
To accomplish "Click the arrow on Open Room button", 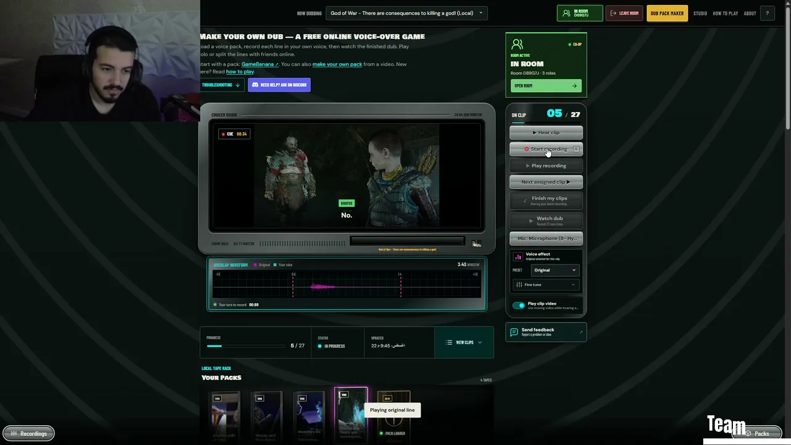I will 574,86.
